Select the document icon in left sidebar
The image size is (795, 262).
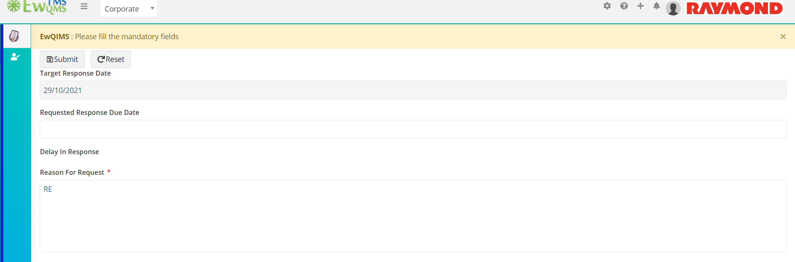point(14,36)
